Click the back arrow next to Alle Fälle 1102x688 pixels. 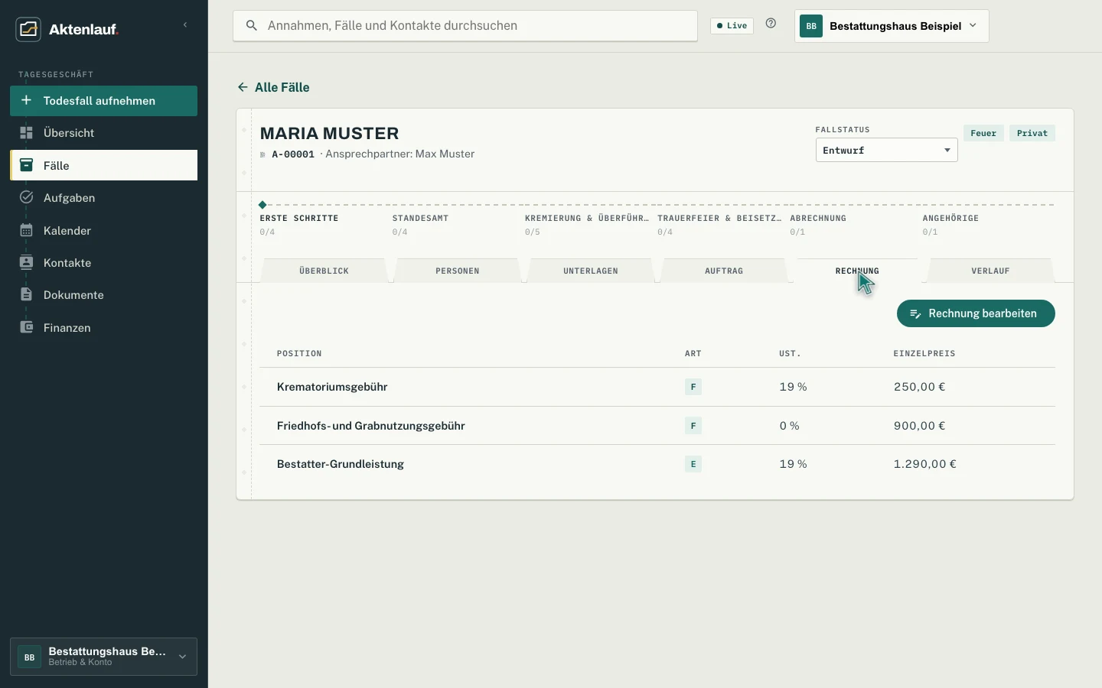click(x=243, y=87)
